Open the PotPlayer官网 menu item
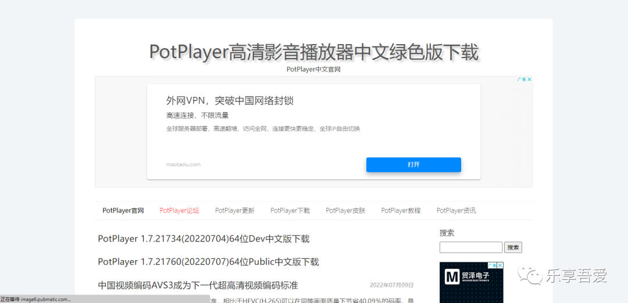Viewport: 628px width, 303px height. 123,211
